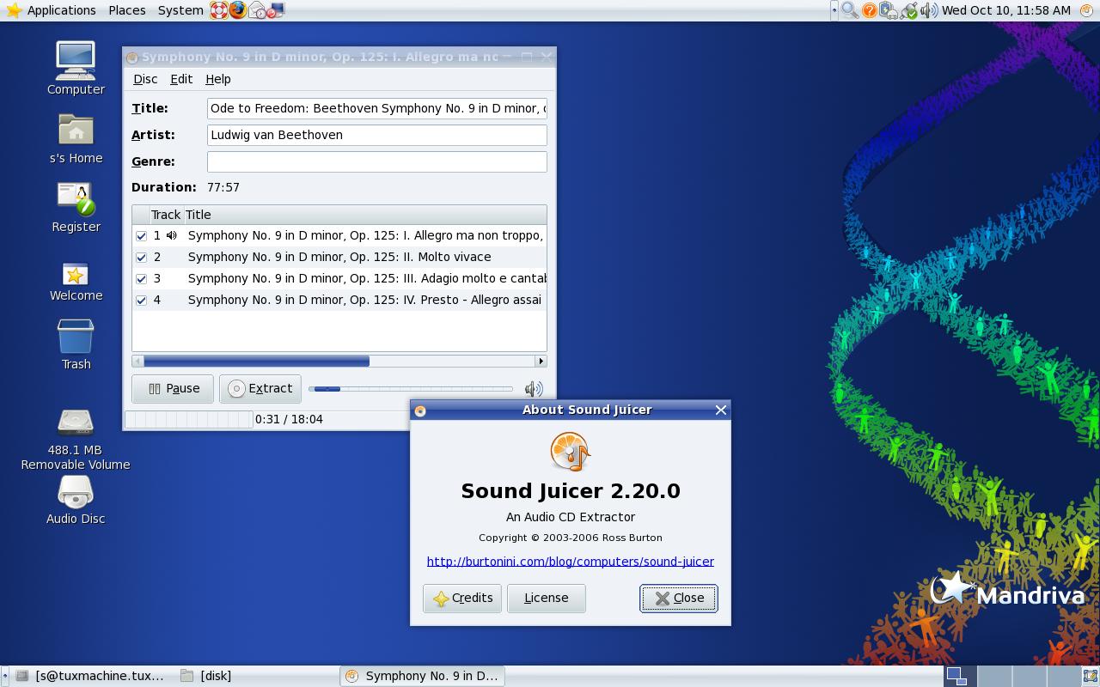Select track row 'IV. Presto - Allegro assai'
The height and width of the screenshot is (687, 1100).
click(x=339, y=300)
